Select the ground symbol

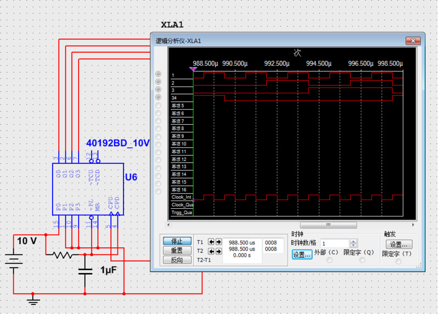point(34,300)
